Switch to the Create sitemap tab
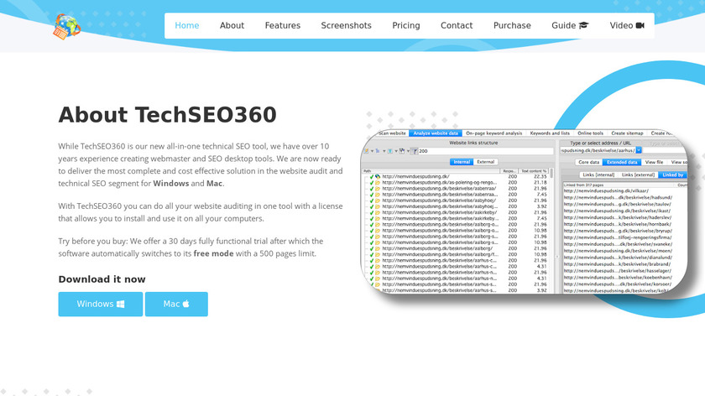705x396 pixels. [627, 133]
